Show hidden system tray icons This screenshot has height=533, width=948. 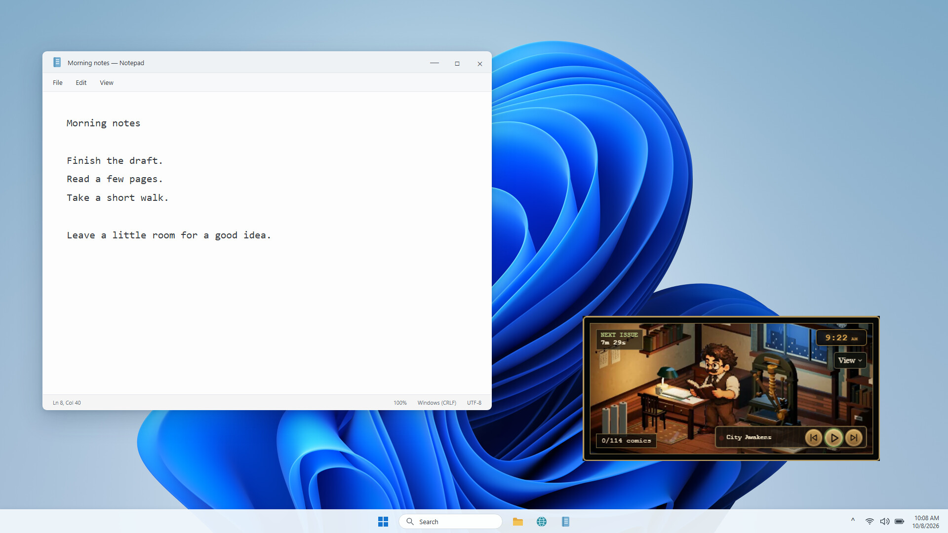853,520
